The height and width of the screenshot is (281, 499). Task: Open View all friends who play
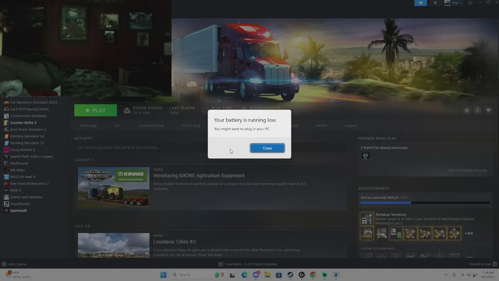pyautogui.click(x=467, y=170)
